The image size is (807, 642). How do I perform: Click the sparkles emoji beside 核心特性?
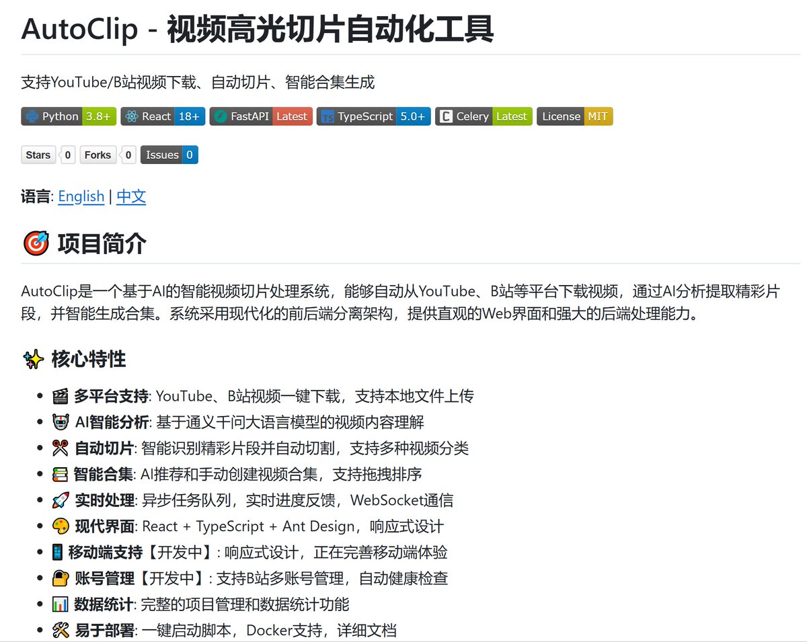point(34,359)
